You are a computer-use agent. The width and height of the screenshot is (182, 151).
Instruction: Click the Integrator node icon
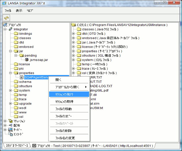[x=11, y=29]
